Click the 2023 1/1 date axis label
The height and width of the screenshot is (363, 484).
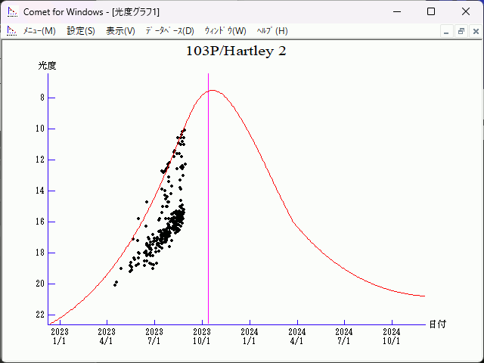60,337
